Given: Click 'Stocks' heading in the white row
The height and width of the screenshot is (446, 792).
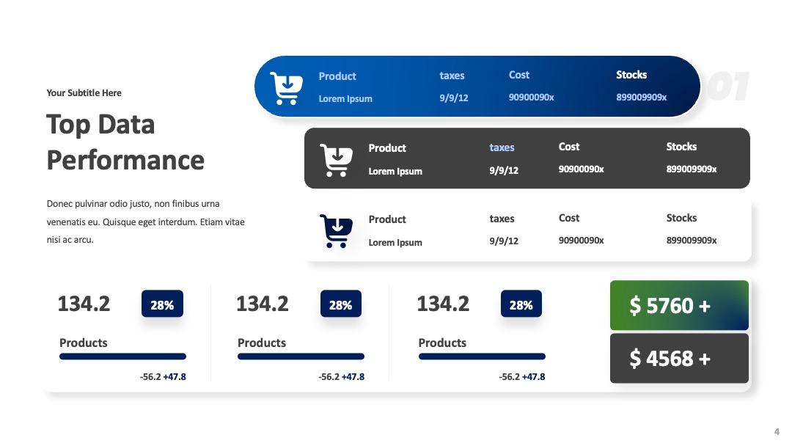Looking at the screenshot, I should coord(681,218).
